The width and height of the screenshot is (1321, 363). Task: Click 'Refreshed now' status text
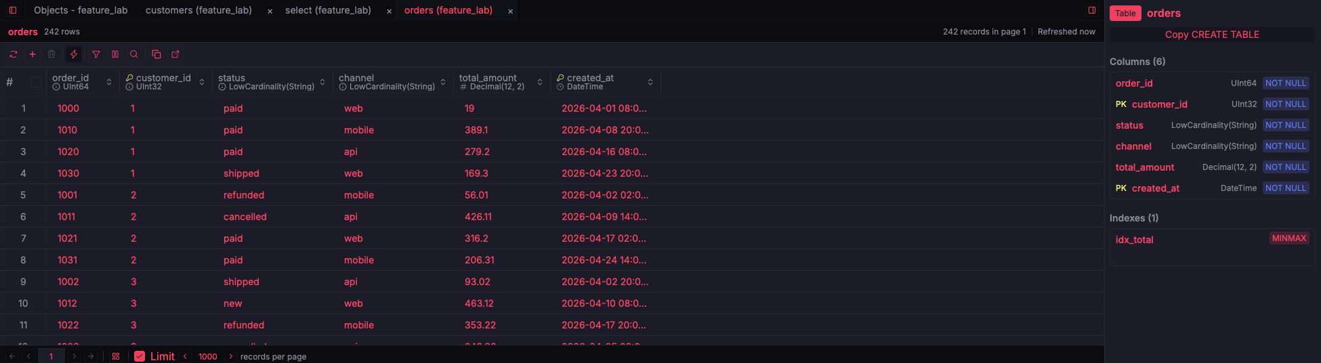tap(1066, 32)
